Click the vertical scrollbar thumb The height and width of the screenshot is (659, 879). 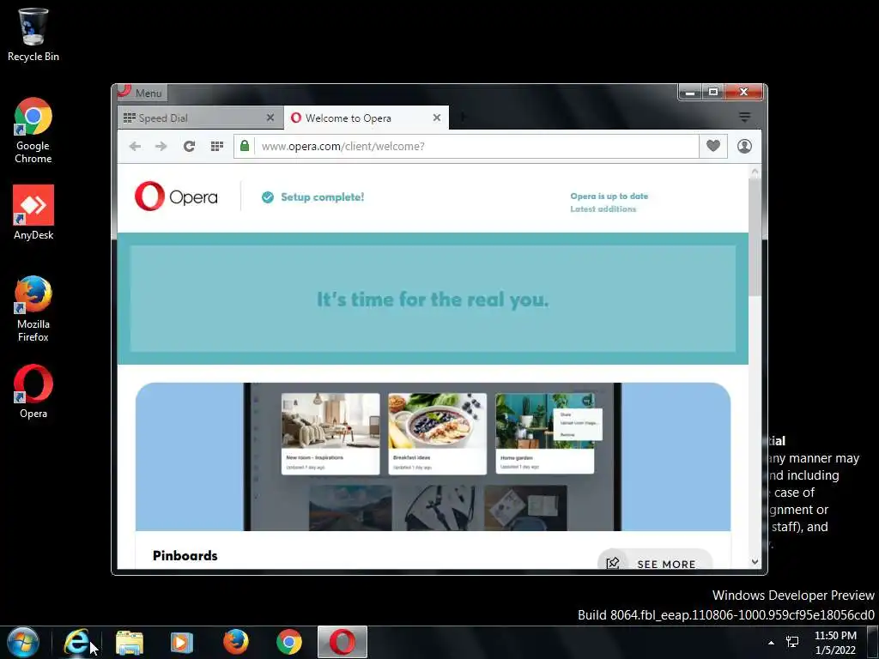point(755,237)
